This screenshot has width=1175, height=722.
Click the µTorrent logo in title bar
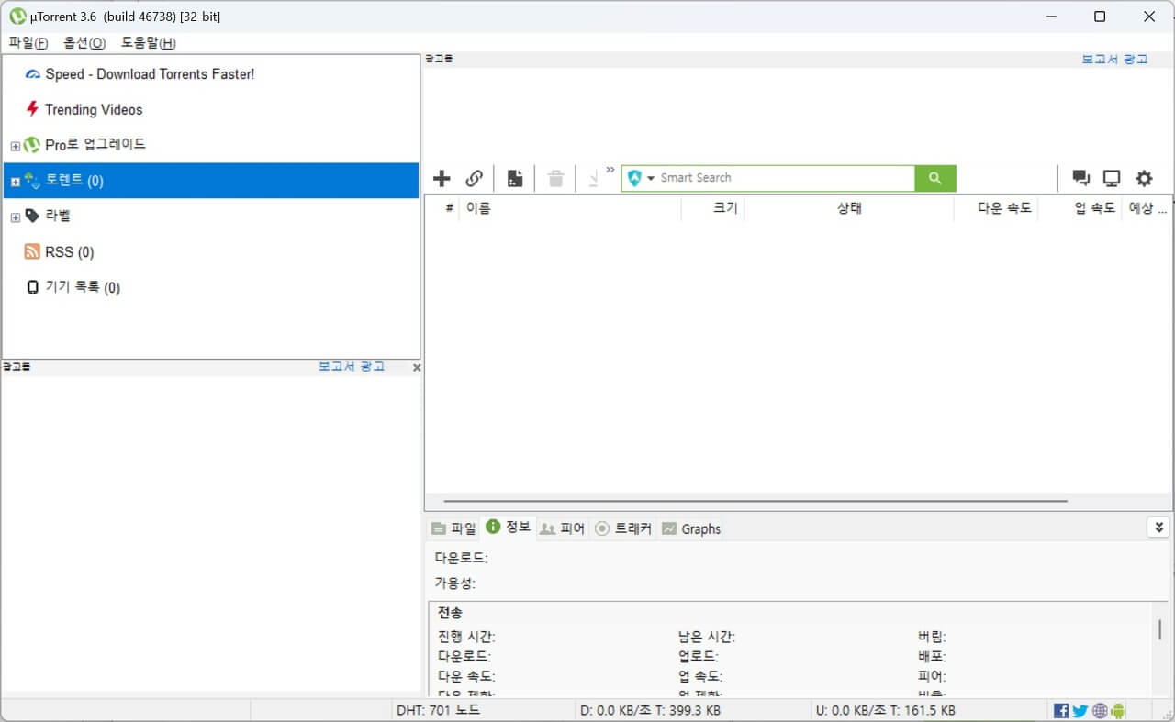pos(17,17)
